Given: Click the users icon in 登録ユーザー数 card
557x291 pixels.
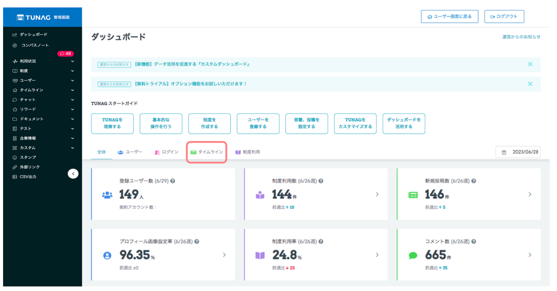Looking at the screenshot, I should coord(107,195).
